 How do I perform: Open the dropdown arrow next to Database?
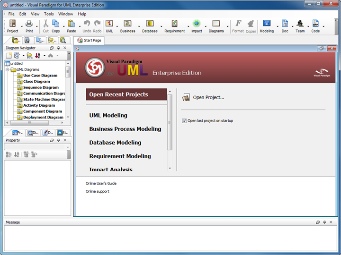pos(161,26)
